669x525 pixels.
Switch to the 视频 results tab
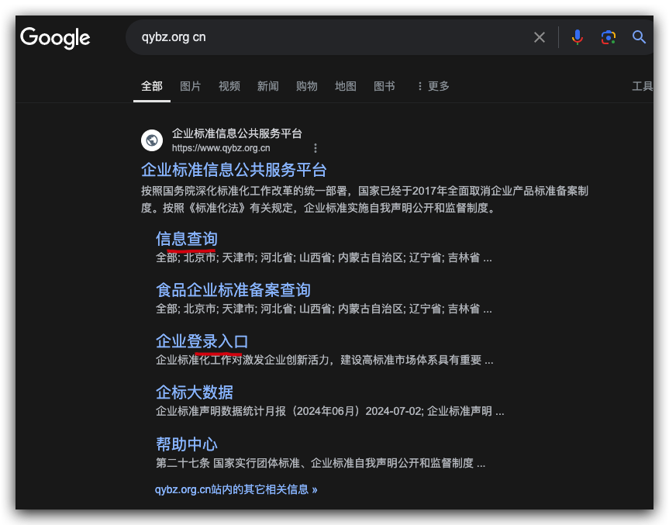point(229,86)
